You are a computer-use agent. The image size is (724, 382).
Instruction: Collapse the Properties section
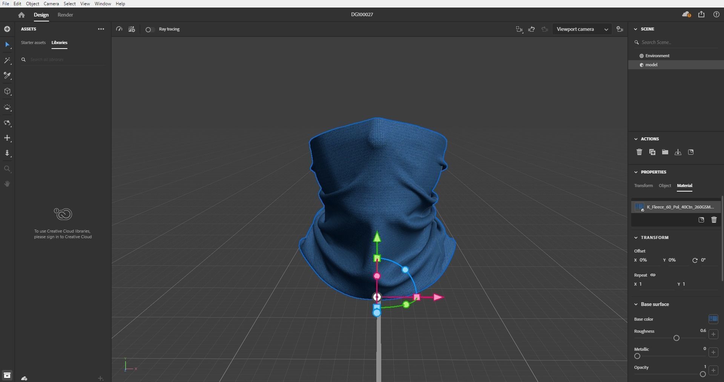click(x=636, y=172)
